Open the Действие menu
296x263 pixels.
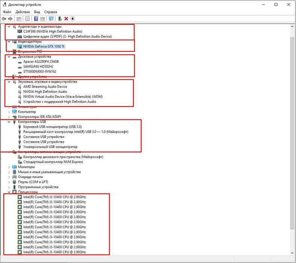[23, 12]
